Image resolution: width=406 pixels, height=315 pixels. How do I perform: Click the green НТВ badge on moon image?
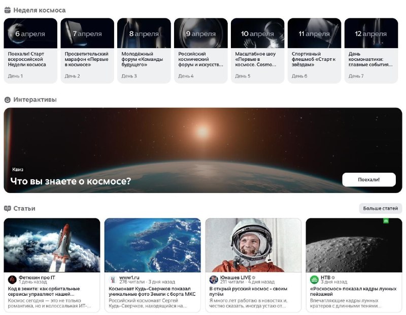click(386, 221)
